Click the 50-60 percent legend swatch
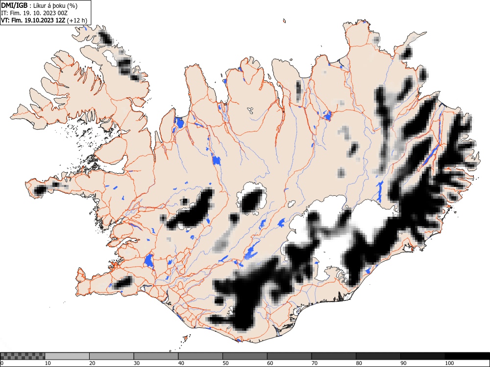This screenshot has height=367, width=490. click(x=245, y=356)
